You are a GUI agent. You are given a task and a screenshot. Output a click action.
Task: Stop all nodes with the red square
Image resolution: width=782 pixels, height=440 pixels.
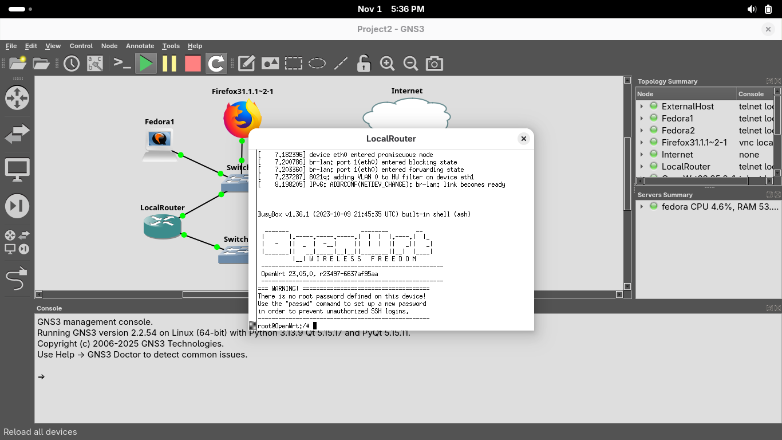point(193,64)
